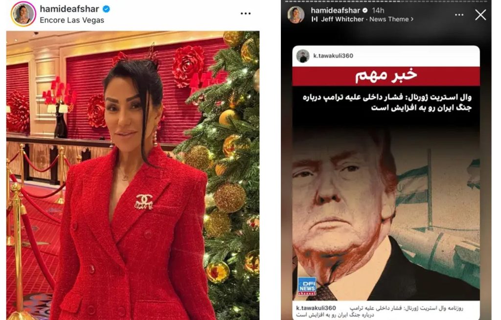The height and width of the screenshot is (320, 501).
Task: Click the DFI News logo on image
Action: [x=307, y=286]
